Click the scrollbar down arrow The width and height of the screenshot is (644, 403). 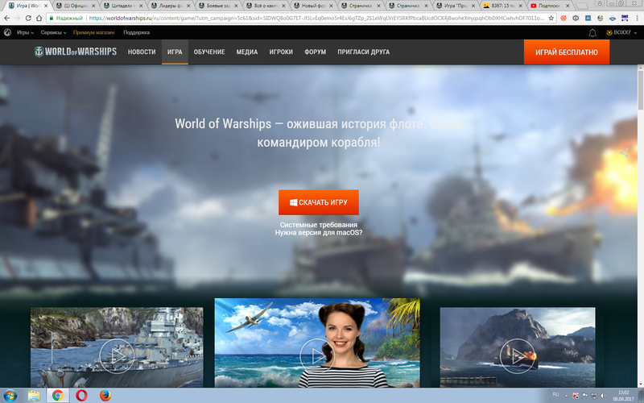pyautogui.click(x=640, y=384)
